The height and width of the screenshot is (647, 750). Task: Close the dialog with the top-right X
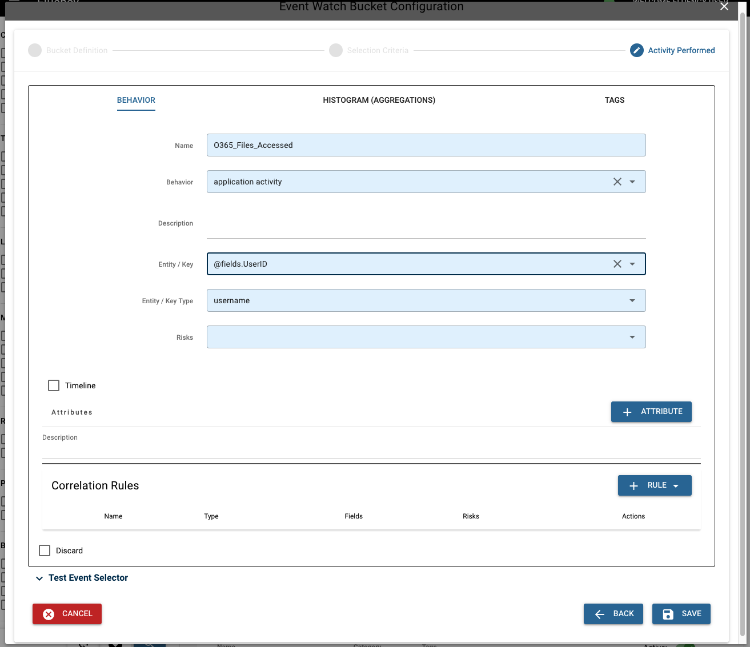pos(724,6)
